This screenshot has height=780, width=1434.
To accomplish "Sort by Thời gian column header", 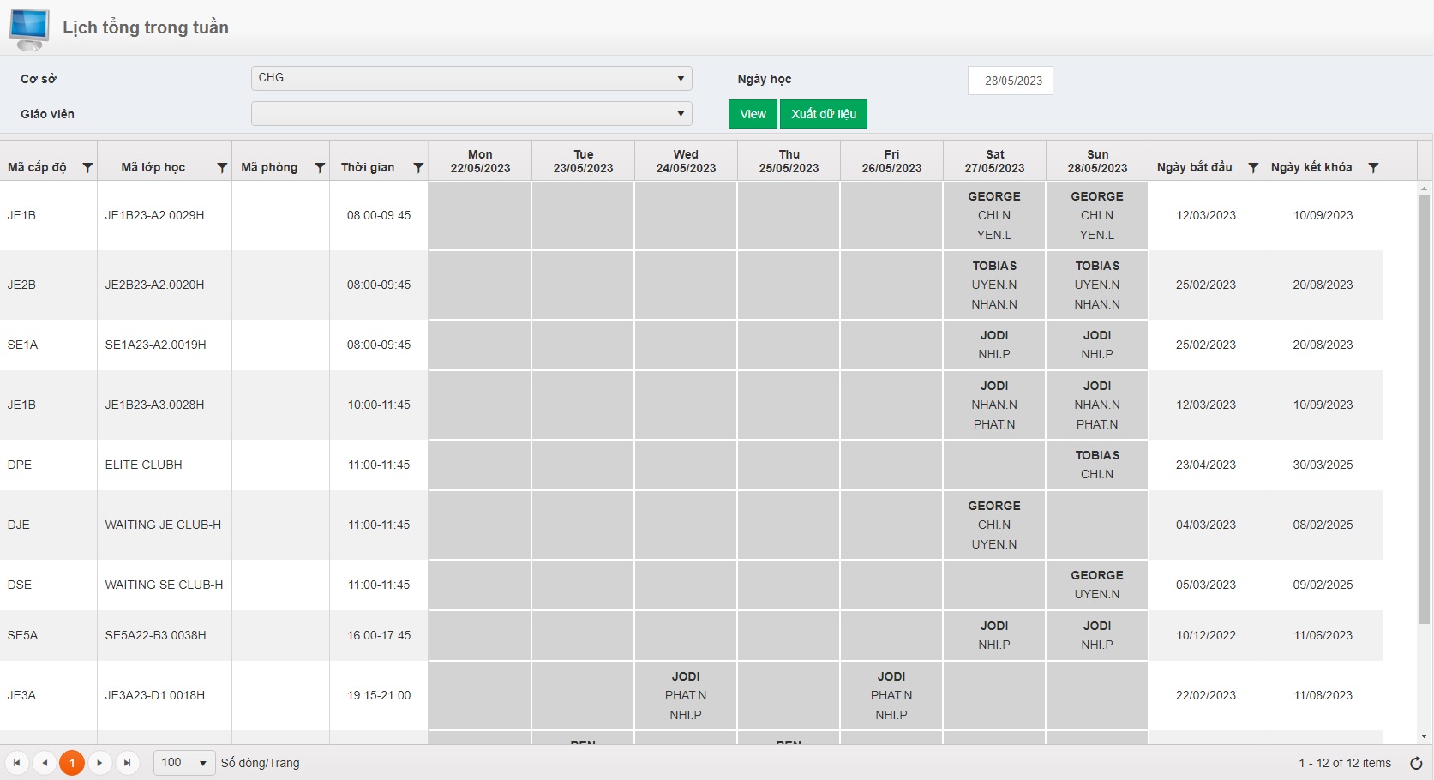I will tap(368, 167).
